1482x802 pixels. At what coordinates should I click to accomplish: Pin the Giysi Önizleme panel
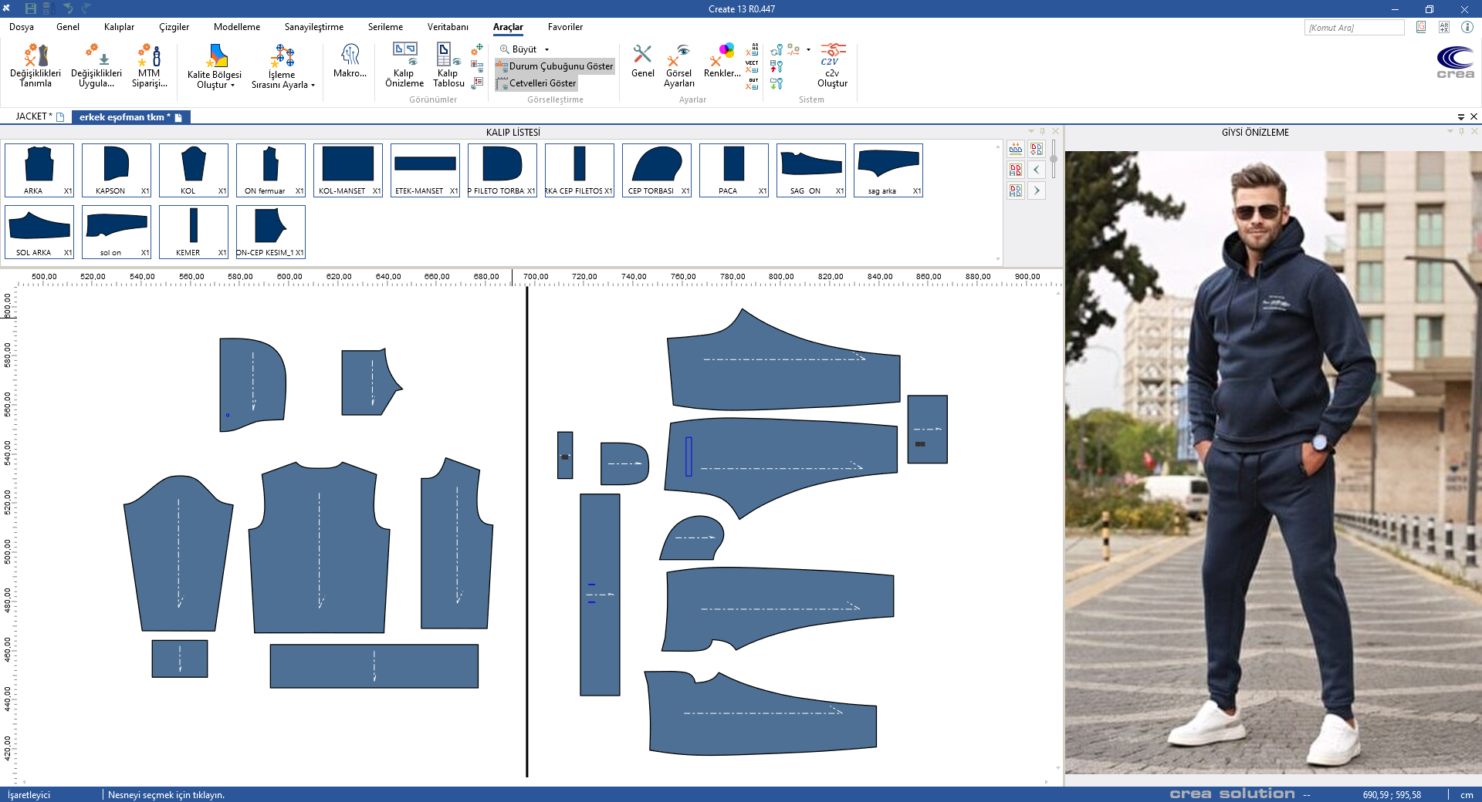click(1461, 132)
